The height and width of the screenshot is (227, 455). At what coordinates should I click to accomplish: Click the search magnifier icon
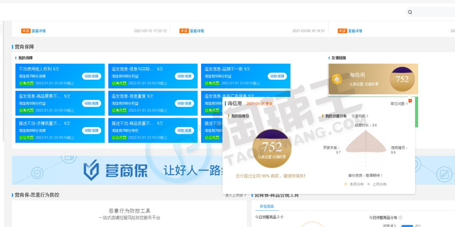410,12
